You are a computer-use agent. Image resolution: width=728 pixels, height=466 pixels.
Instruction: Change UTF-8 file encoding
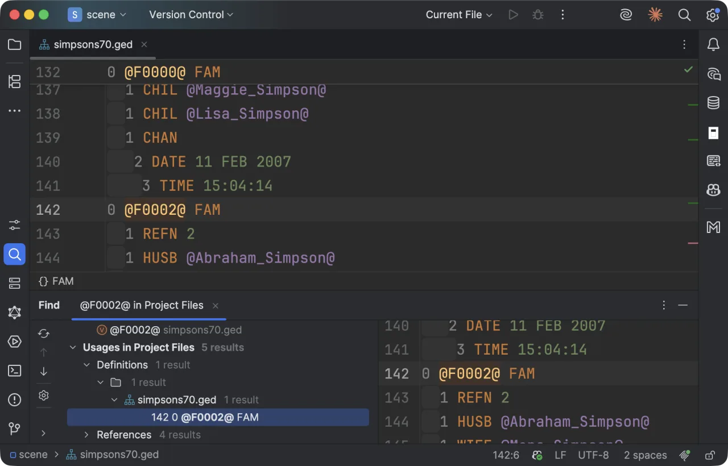point(593,455)
